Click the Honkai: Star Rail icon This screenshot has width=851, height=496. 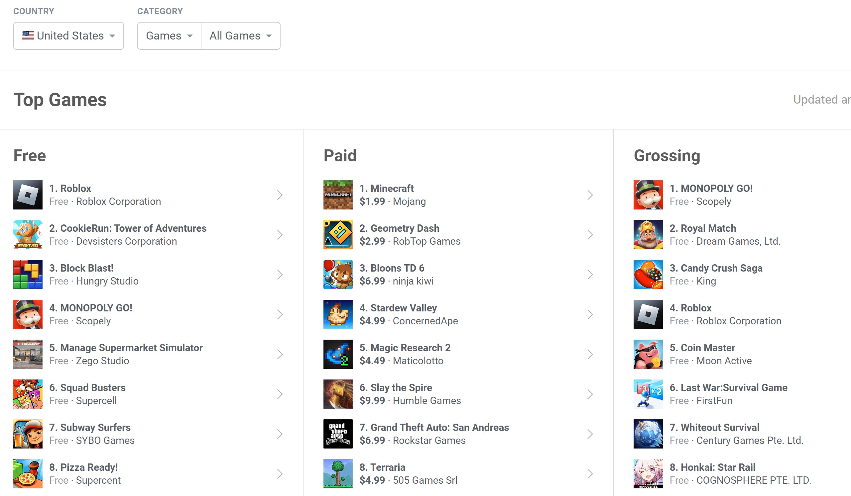tap(648, 474)
